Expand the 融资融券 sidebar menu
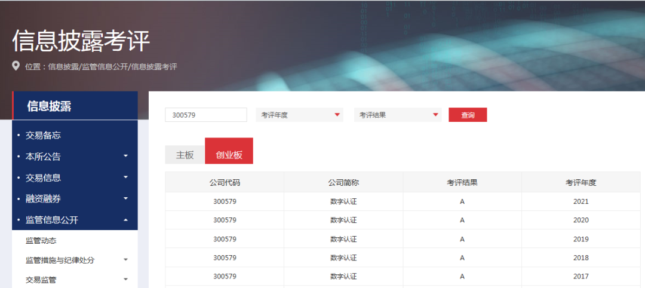 click(x=125, y=198)
